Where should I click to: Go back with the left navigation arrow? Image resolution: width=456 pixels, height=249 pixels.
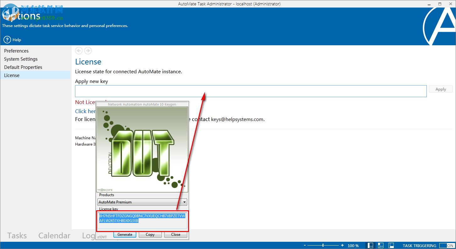point(79,50)
